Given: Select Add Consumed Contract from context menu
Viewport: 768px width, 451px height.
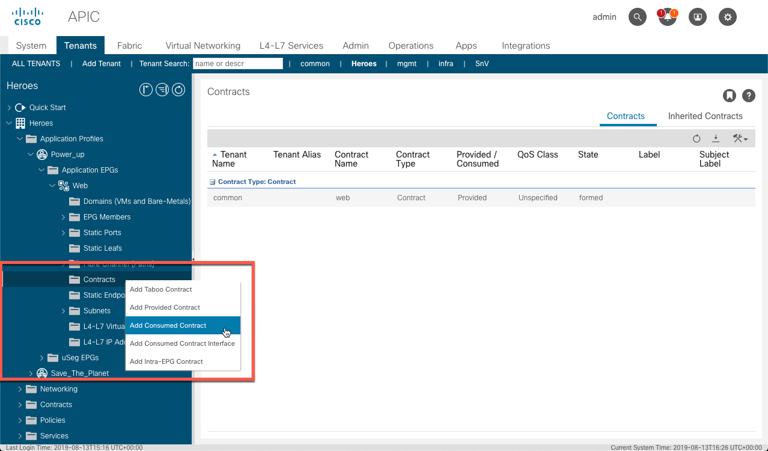Looking at the screenshot, I should 168,325.
